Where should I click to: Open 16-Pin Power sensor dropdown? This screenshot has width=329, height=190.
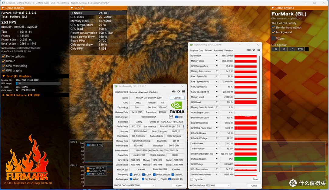(217, 143)
